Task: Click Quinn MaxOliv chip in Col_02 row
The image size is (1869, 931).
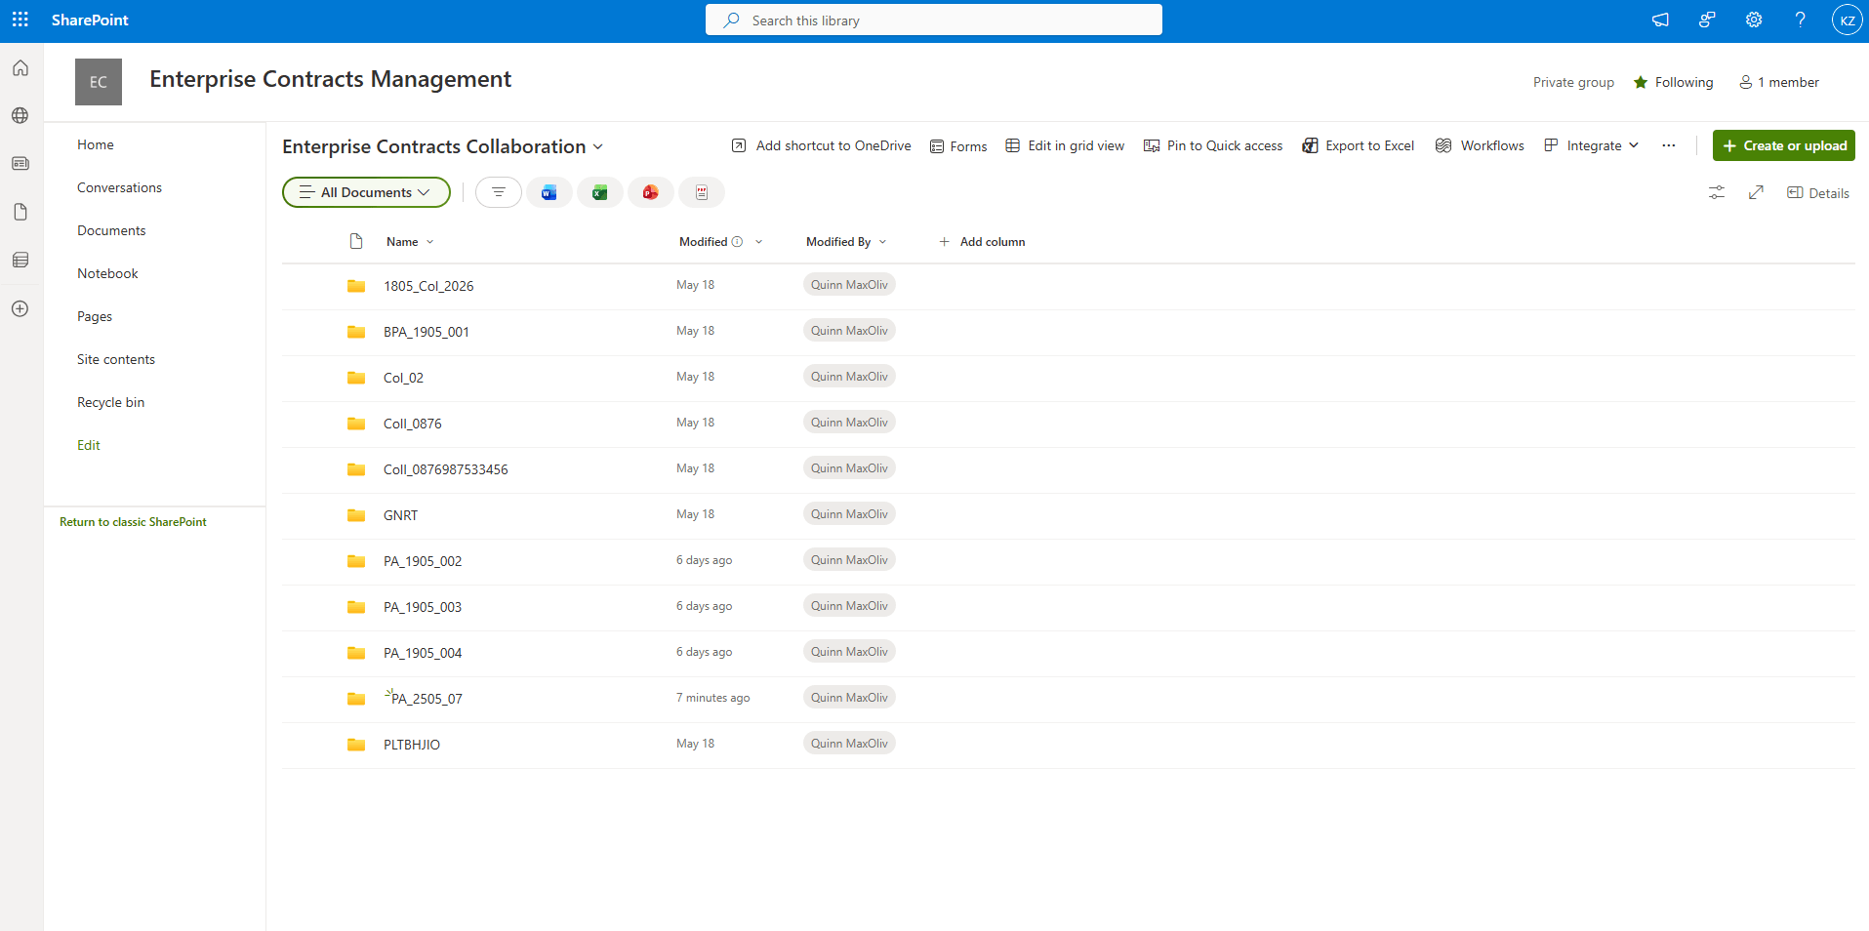Action: (x=849, y=377)
